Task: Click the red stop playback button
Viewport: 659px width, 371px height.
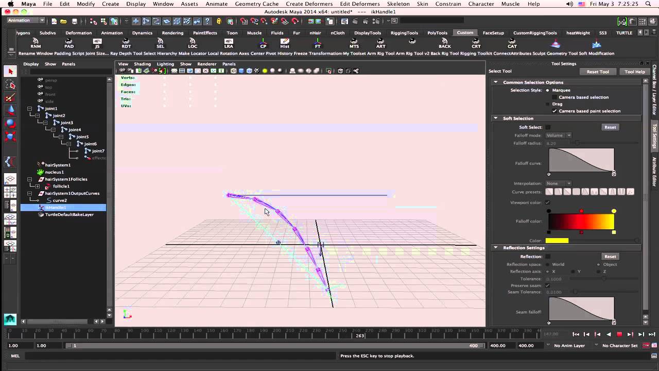Action: [619, 334]
